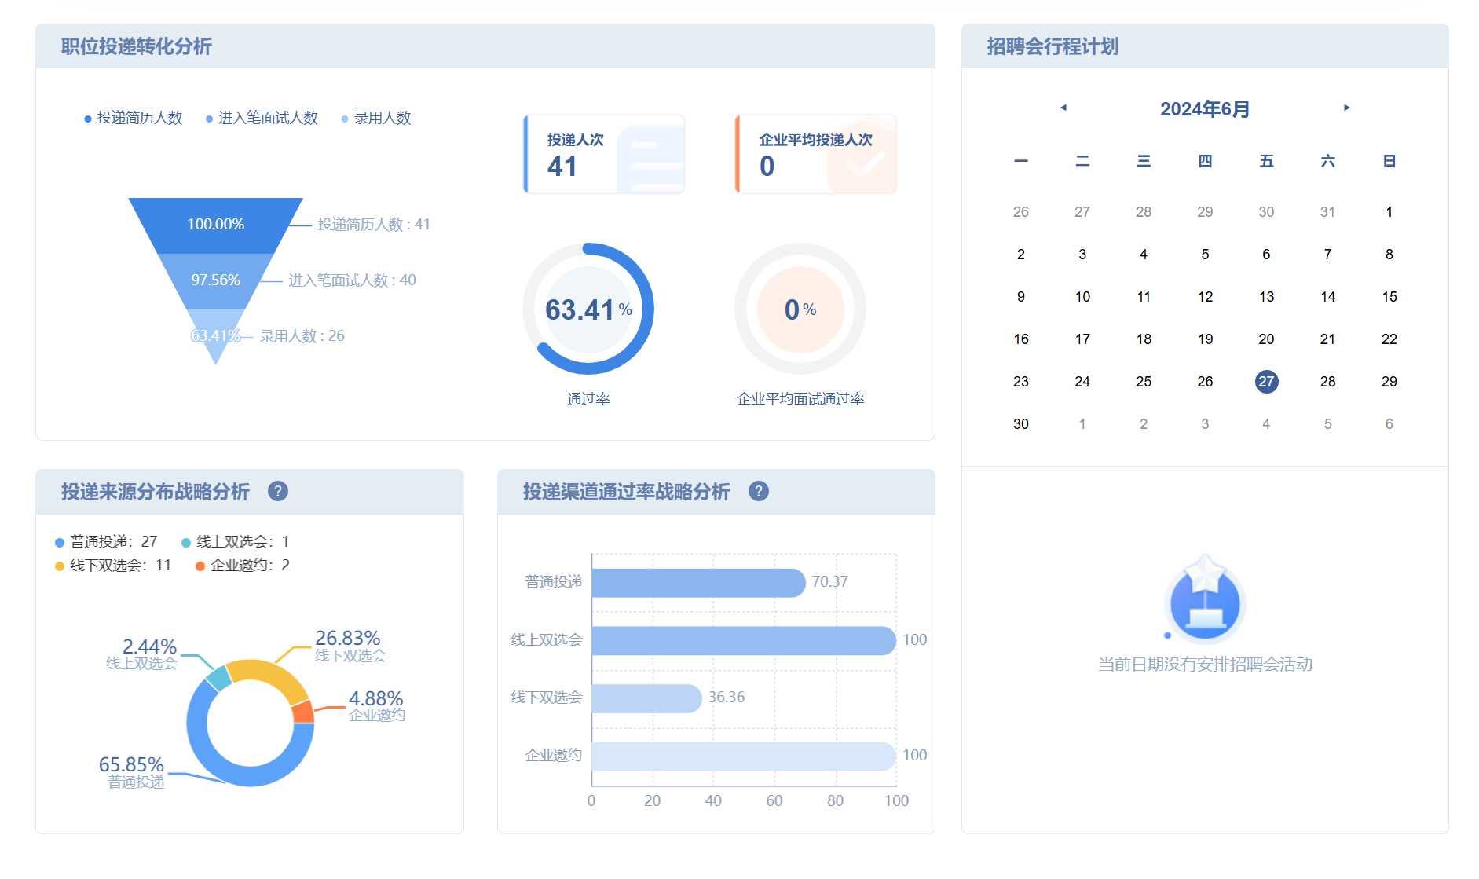Click the 2024年6月 month title
1479x879 pixels.
point(1205,109)
